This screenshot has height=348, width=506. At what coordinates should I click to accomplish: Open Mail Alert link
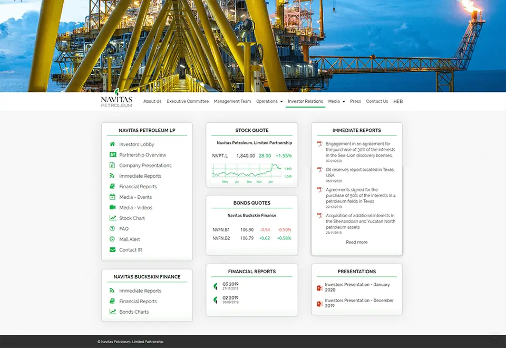(x=130, y=239)
